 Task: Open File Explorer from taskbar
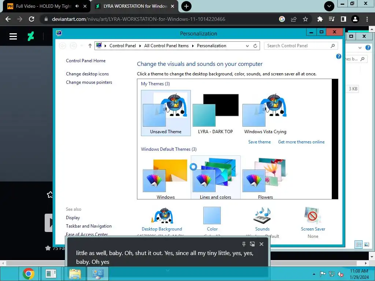point(75,274)
